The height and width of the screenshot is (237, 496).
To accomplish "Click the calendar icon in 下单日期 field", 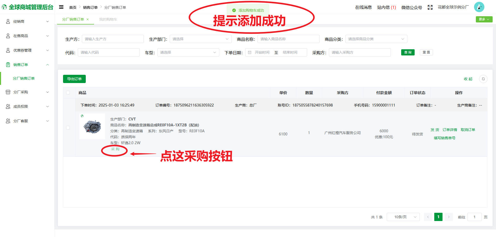I will [250, 53].
